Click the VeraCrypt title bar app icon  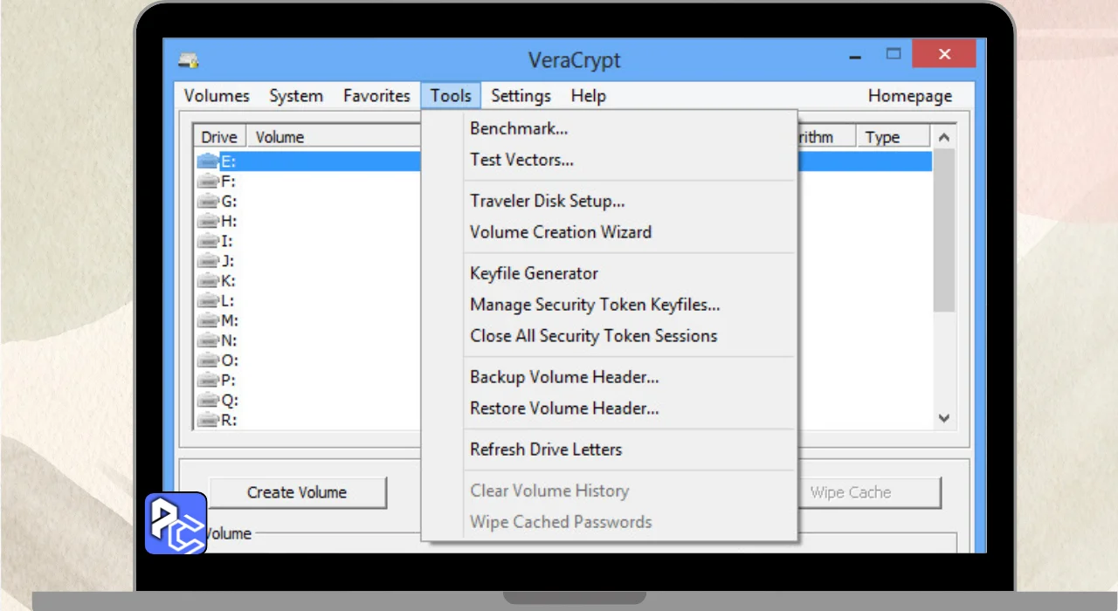[189, 60]
